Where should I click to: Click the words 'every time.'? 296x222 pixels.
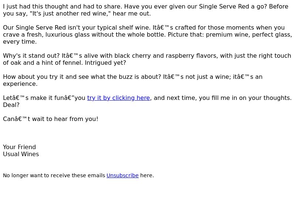20,42
